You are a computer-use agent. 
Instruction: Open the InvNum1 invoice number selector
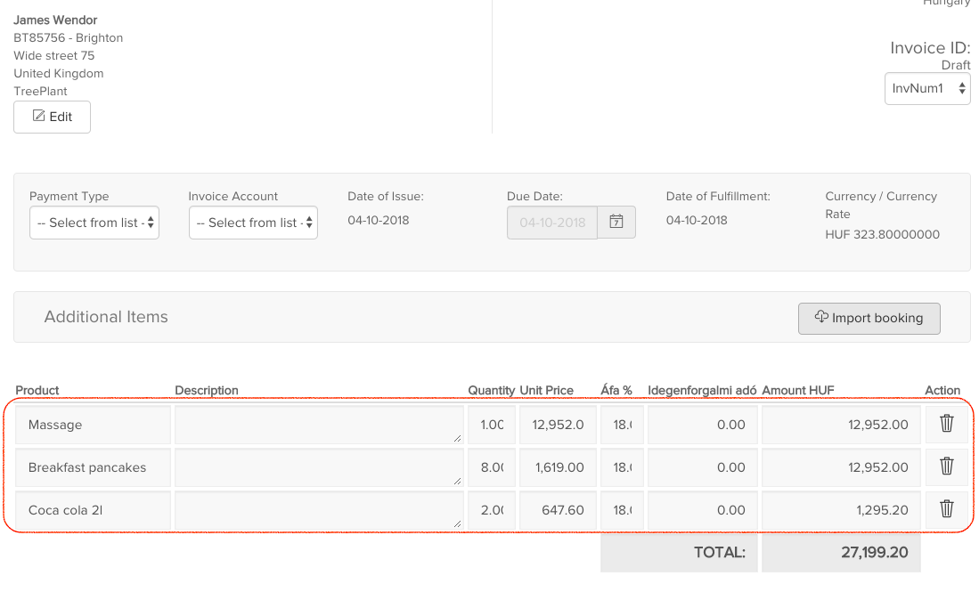coord(926,88)
